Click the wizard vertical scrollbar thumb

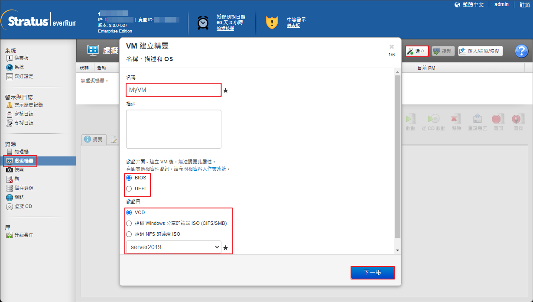[398, 156]
